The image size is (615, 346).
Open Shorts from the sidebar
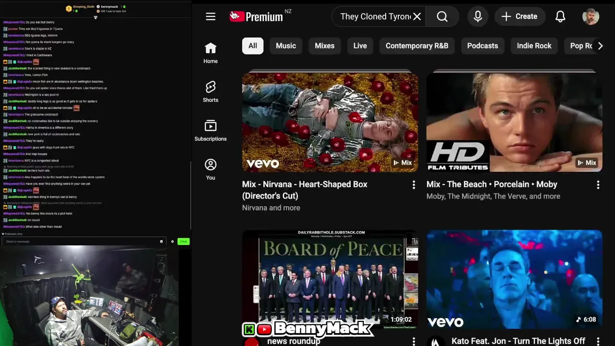point(210,92)
